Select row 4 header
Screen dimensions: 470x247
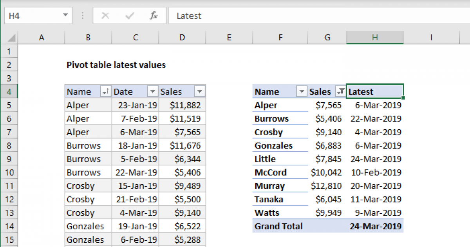(x=9, y=92)
